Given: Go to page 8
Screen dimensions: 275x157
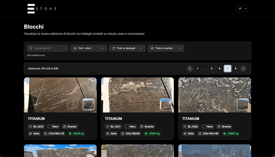Looking at the screenshot, I should 235,69.
